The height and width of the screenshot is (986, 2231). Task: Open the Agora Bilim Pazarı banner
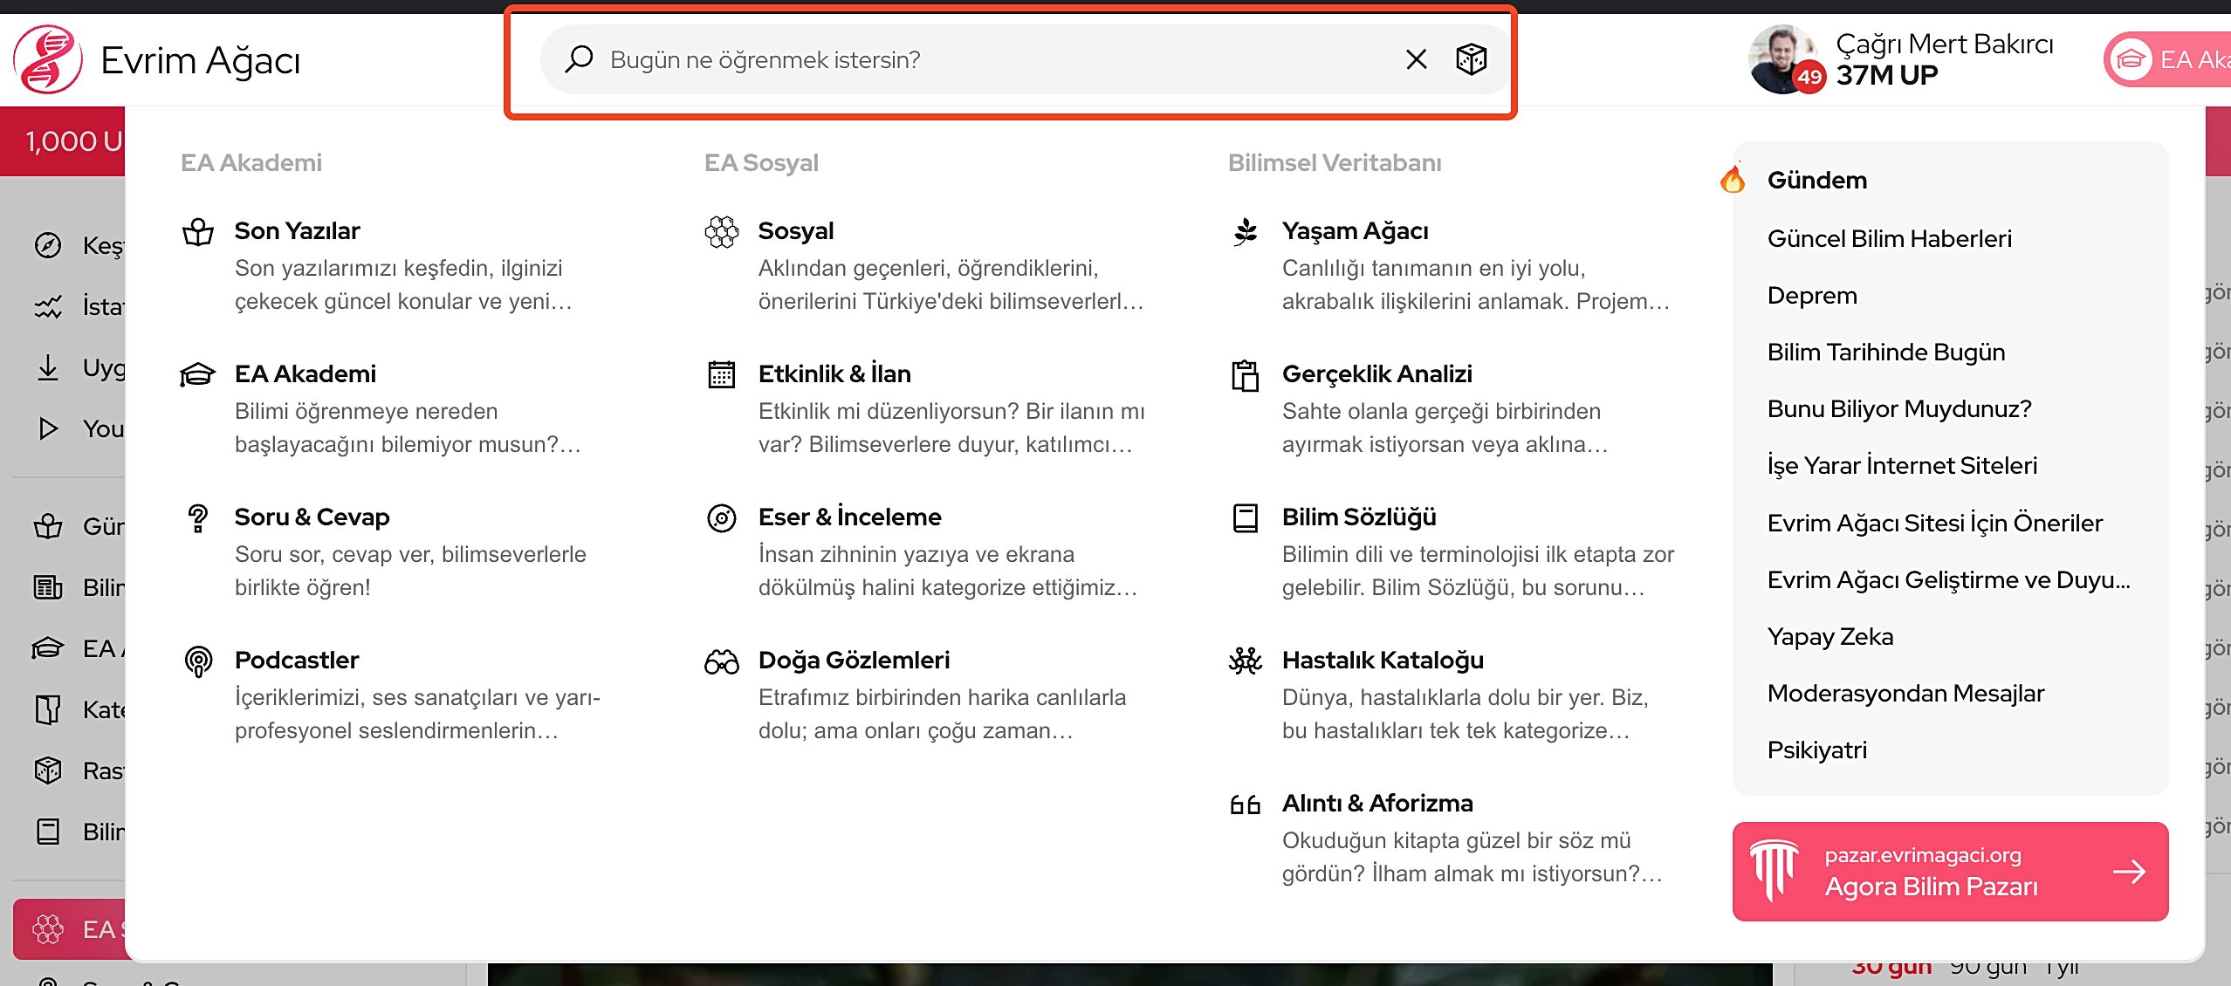(1949, 871)
